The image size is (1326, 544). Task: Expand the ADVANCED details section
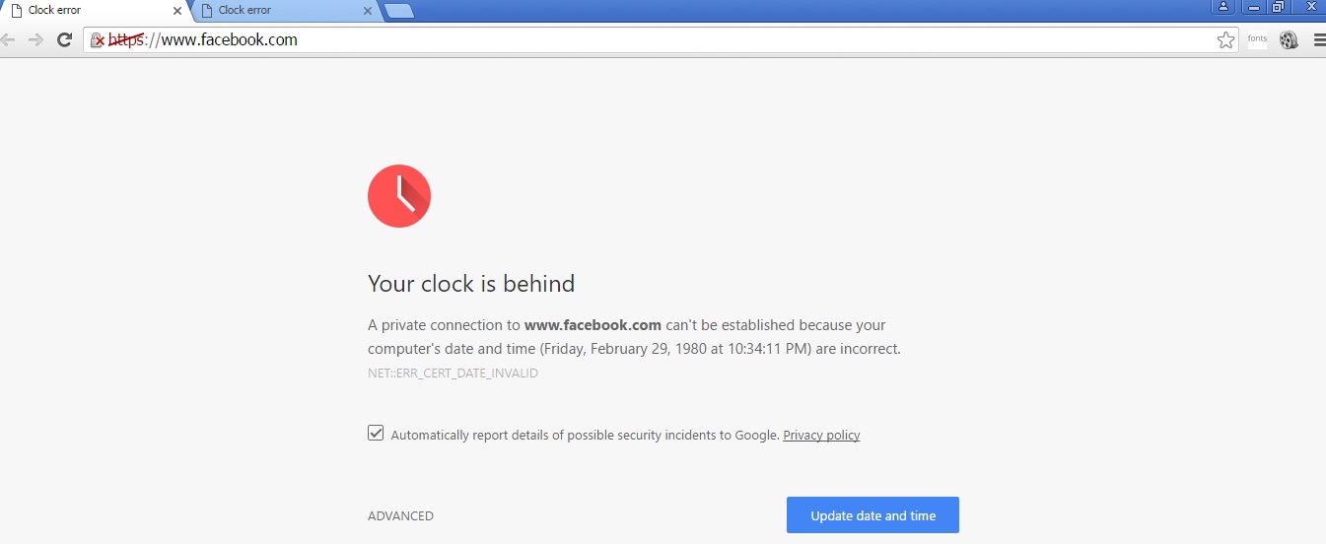point(400,516)
